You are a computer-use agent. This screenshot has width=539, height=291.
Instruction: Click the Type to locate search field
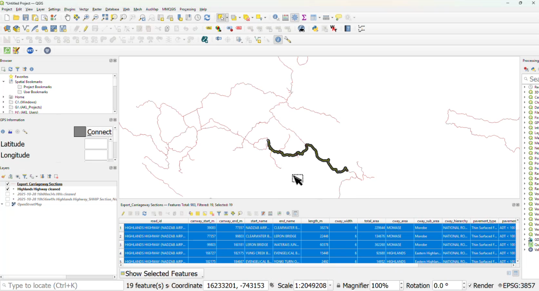point(62,286)
